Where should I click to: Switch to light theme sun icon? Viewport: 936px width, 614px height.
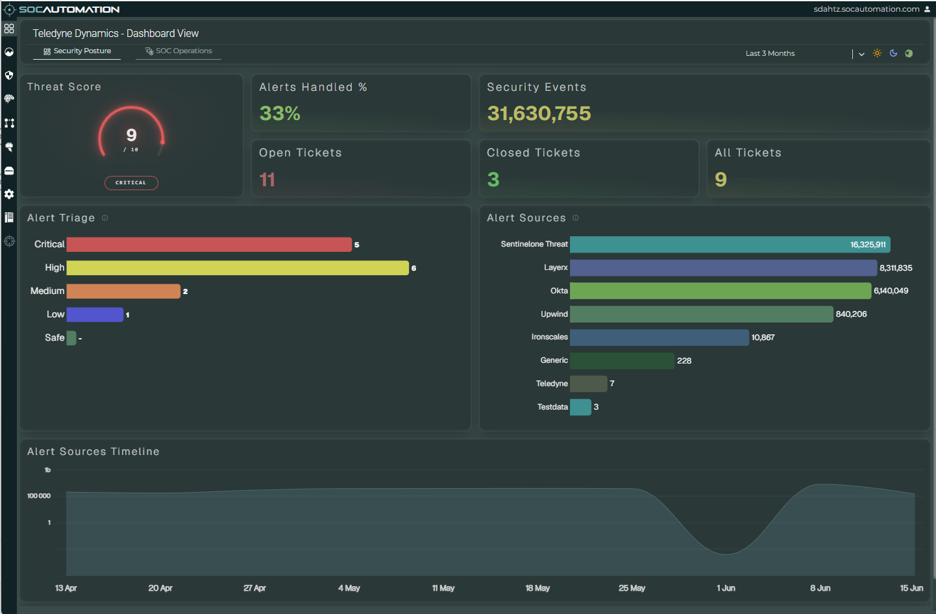point(877,53)
